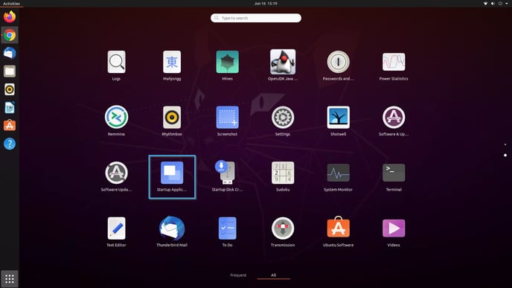This screenshot has width=512, height=288.
Task: Click Firefox in the dock
Action: pyautogui.click(x=10, y=16)
